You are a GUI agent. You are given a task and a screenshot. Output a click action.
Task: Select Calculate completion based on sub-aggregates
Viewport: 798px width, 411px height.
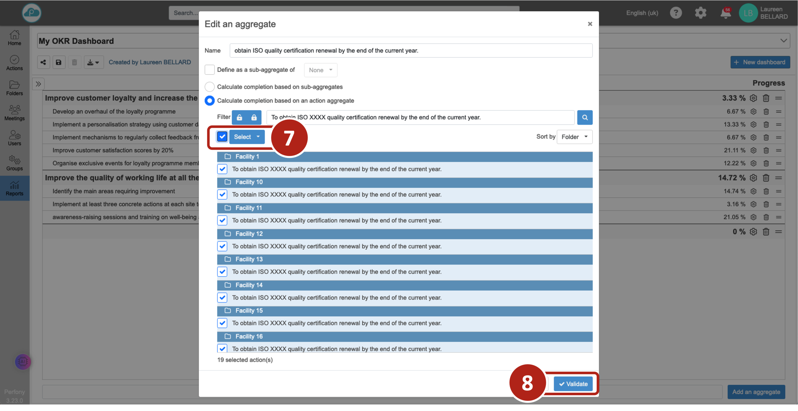[x=210, y=87]
